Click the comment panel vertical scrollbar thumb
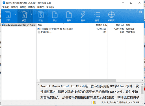The image size is (145, 106). (x=142, y=90)
